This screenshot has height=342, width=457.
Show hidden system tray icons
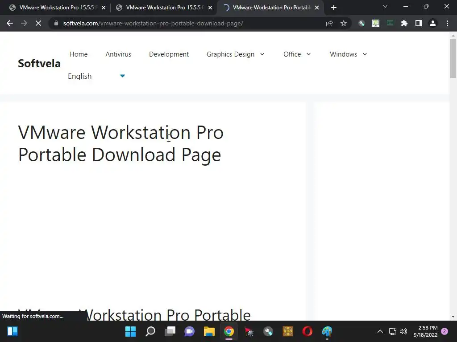(x=380, y=331)
